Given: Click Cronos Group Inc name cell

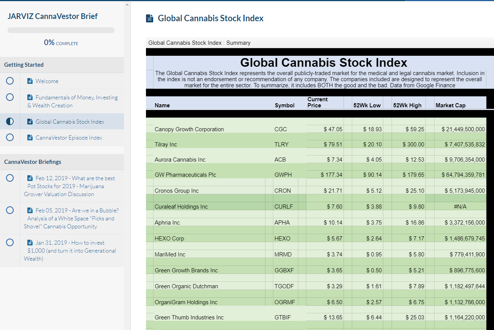Looking at the screenshot, I should pos(177,191).
